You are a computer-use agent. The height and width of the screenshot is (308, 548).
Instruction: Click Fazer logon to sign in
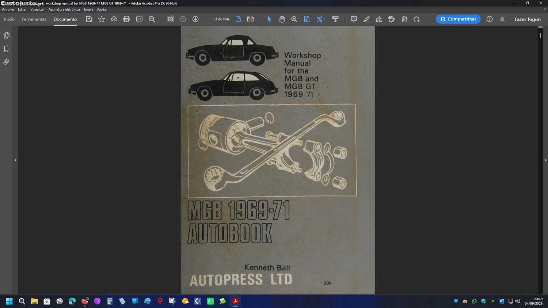pos(528,19)
